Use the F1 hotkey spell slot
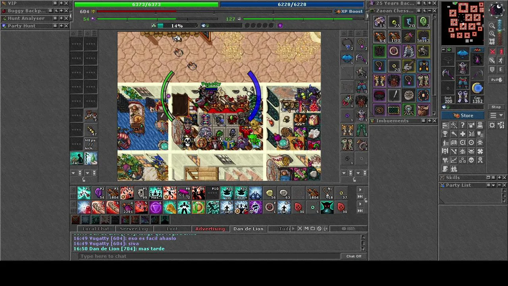Screen dimensions: 508x286 click(x=84, y=193)
